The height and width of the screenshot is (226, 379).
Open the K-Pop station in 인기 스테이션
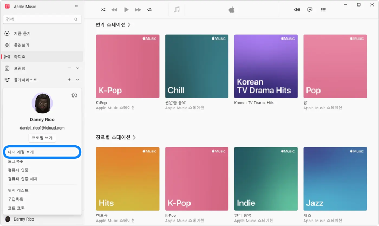click(x=128, y=66)
